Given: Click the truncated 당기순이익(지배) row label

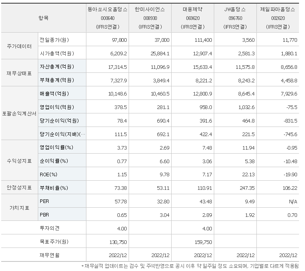Looking at the screenshot, I should 63,134.
